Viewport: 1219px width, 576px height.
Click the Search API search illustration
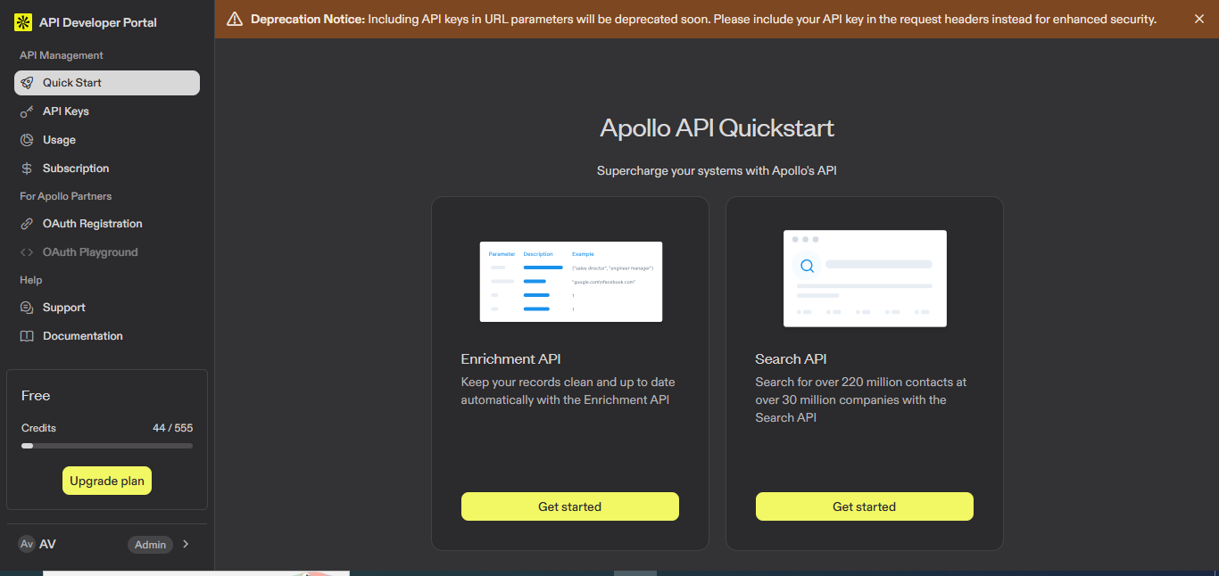click(x=865, y=278)
